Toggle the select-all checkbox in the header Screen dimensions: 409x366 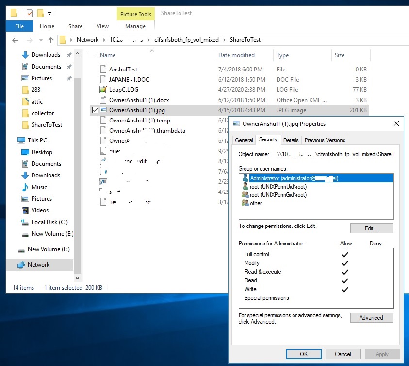[92, 55]
